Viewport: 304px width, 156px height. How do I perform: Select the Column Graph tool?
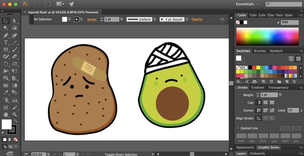(14, 100)
